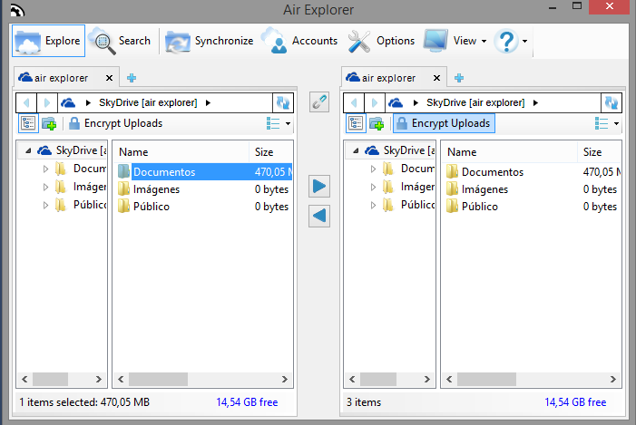Click the Help question mark icon
This screenshot has width=636, height=425.
pos(506,41)
